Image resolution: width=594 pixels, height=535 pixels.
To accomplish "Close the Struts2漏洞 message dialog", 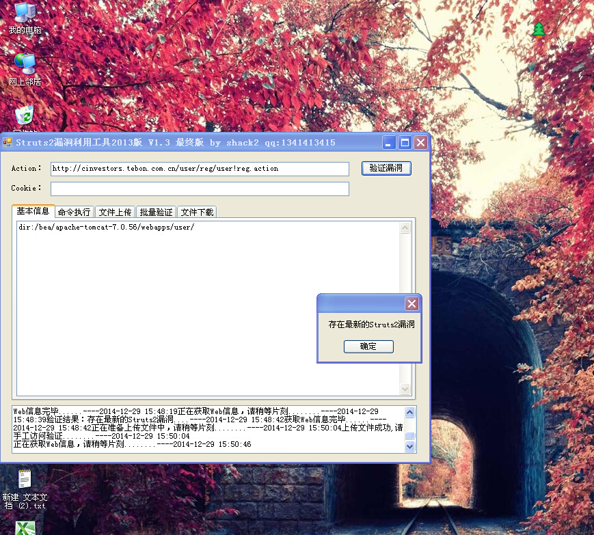I will click(x=411, y=303).
